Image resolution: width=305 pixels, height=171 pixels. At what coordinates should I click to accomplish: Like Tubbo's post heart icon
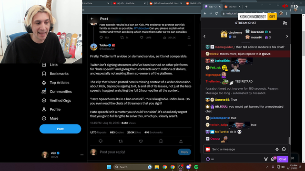pyautogui.click(x=141, y=141)
